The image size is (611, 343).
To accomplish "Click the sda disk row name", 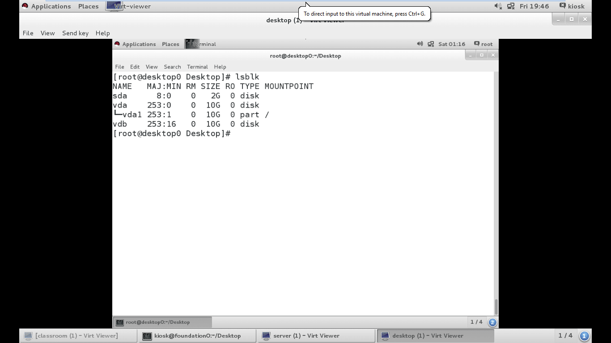I will [120, 96].
